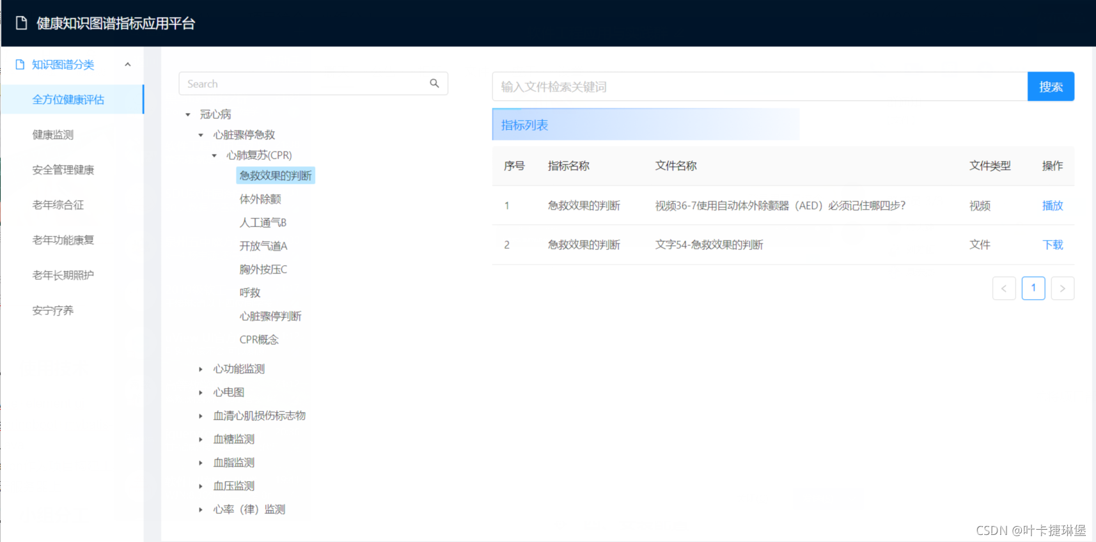This screenshot has height=542, width=1096.
Task: Go to next page arrow in pagination
Action: tap(1063, 288)
